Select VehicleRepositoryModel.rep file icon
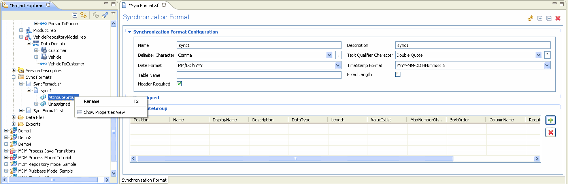The height and width of the screenshot is (184, 568). point(28,37)
